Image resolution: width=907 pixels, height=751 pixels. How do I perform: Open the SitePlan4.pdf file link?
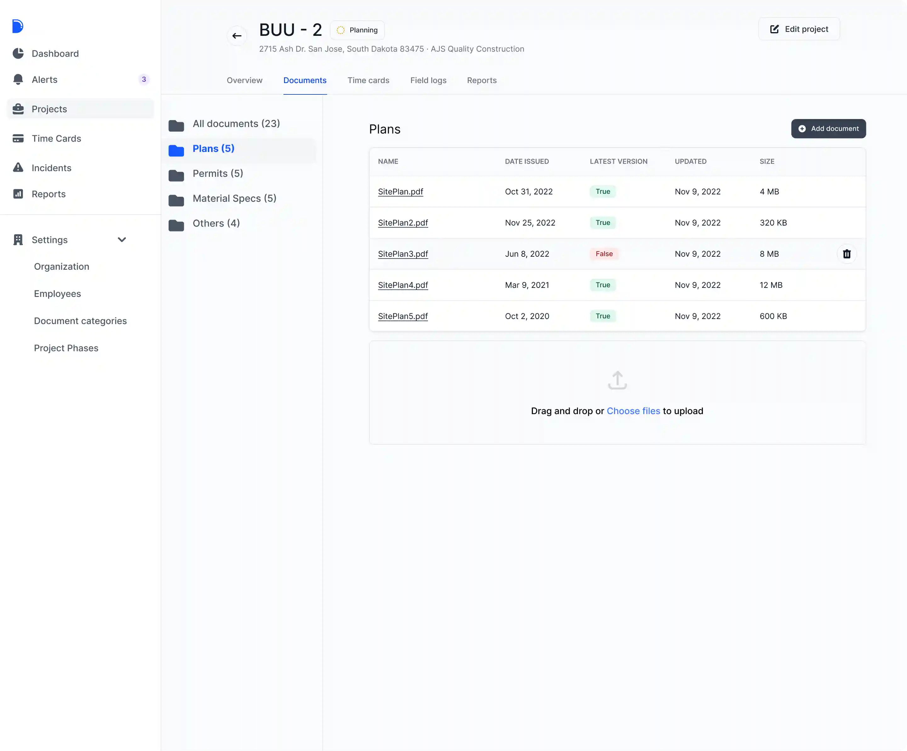tap(402, 285)
